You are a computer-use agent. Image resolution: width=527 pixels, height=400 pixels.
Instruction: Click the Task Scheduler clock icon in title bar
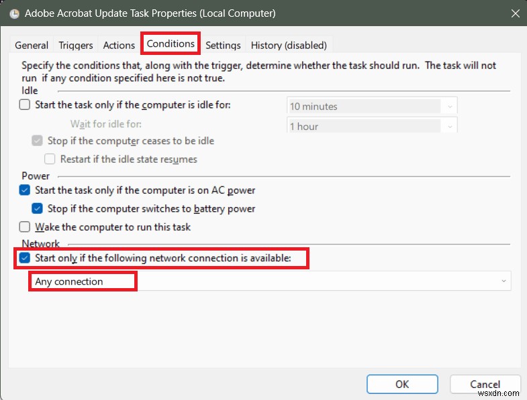pos(14,14)
